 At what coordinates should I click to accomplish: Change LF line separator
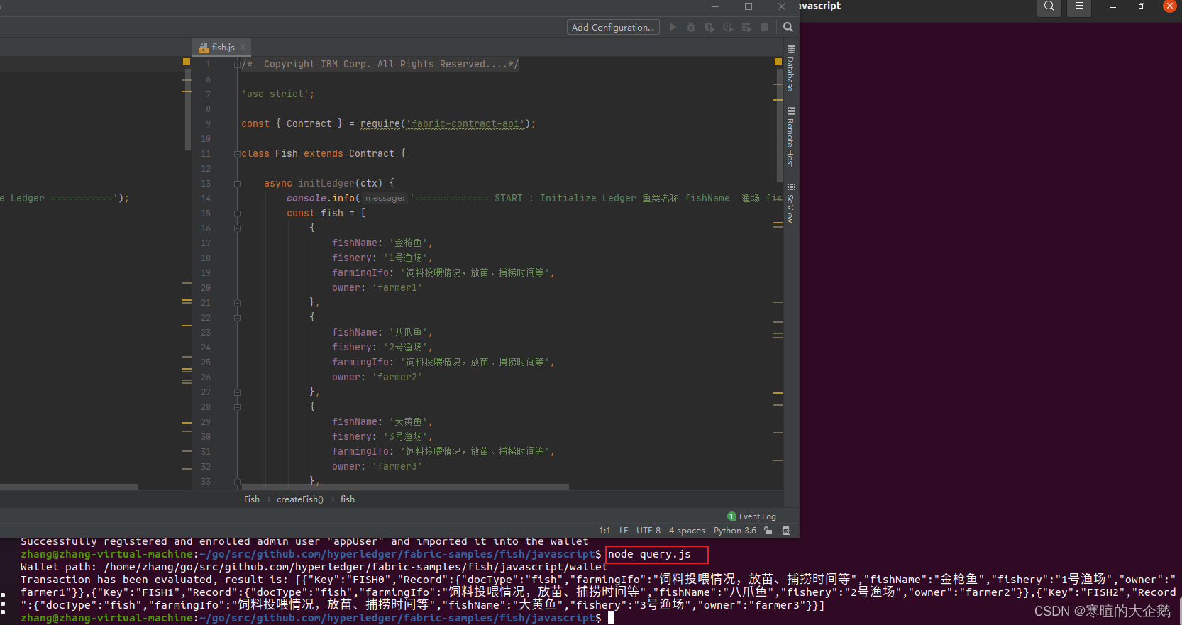coord(624,530)
